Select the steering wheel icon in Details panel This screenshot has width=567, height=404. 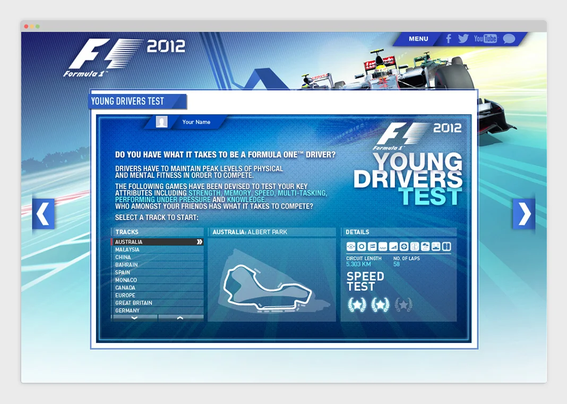coord(350,246)
